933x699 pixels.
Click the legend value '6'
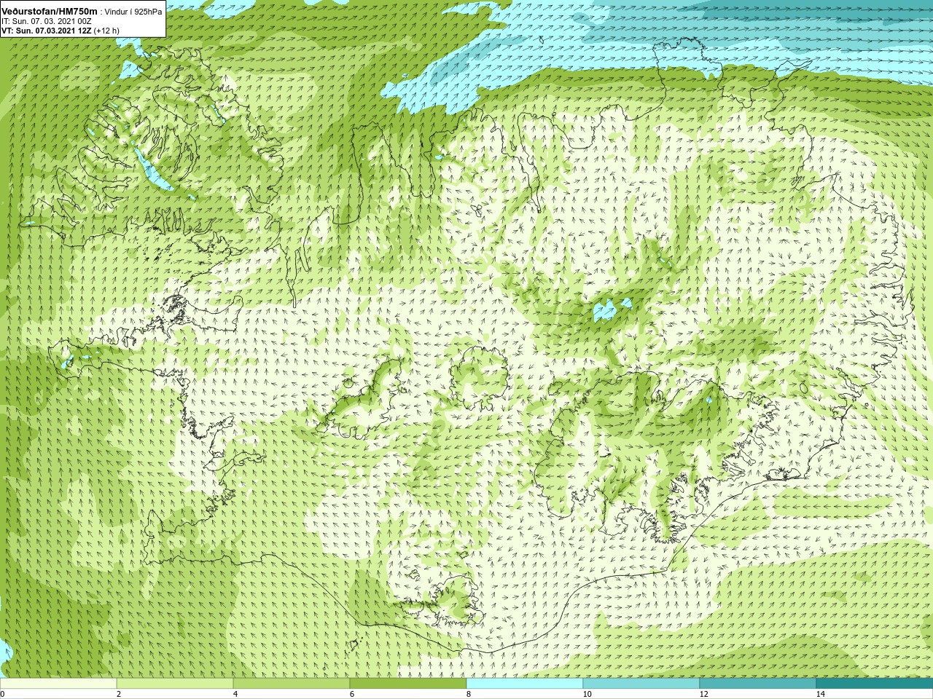[352, 694]
